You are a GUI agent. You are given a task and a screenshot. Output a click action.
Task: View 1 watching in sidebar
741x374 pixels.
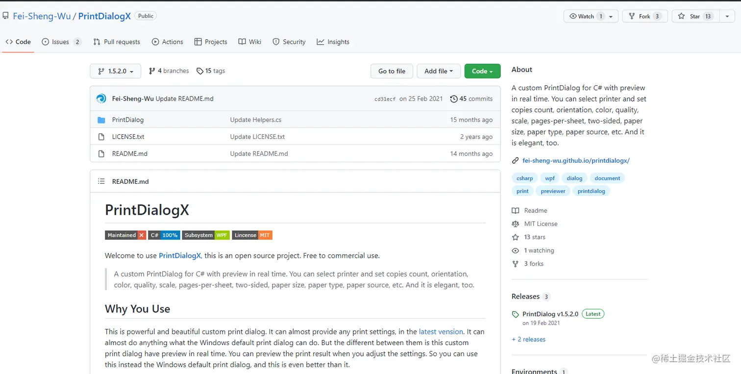[x=533, y=250]
